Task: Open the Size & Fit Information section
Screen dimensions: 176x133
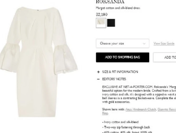Action: pyautogui.click(x=120, y=72)
